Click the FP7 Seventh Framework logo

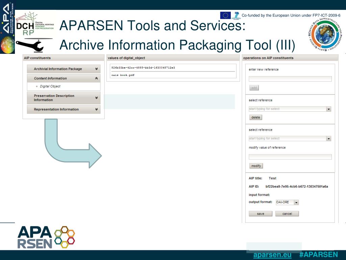pyautogui.click(x=236, y=16)
